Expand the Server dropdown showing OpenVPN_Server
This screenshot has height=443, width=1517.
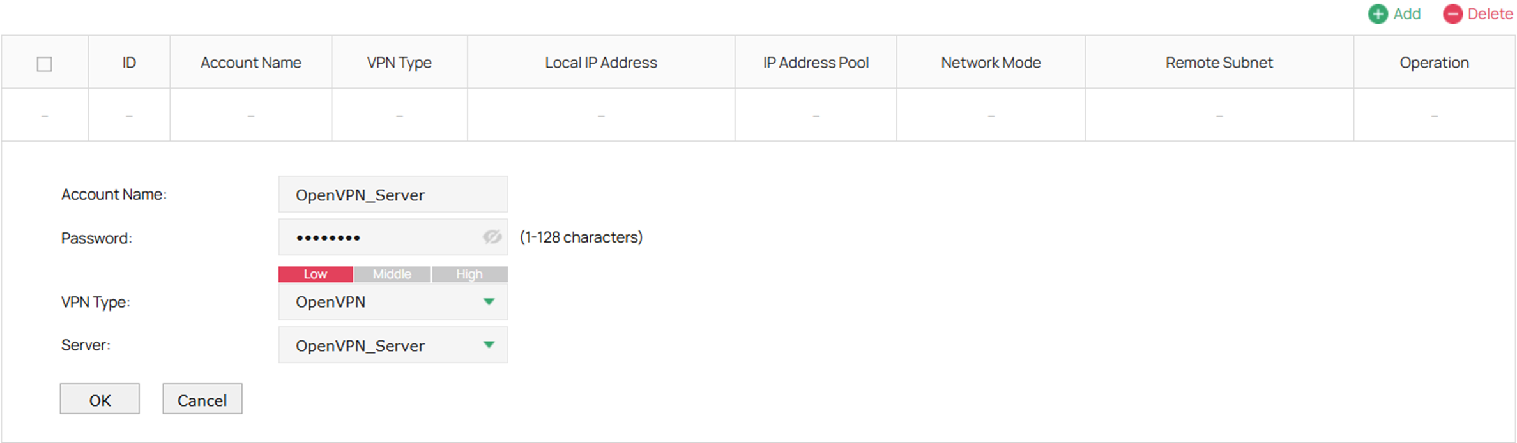(392, 345)
